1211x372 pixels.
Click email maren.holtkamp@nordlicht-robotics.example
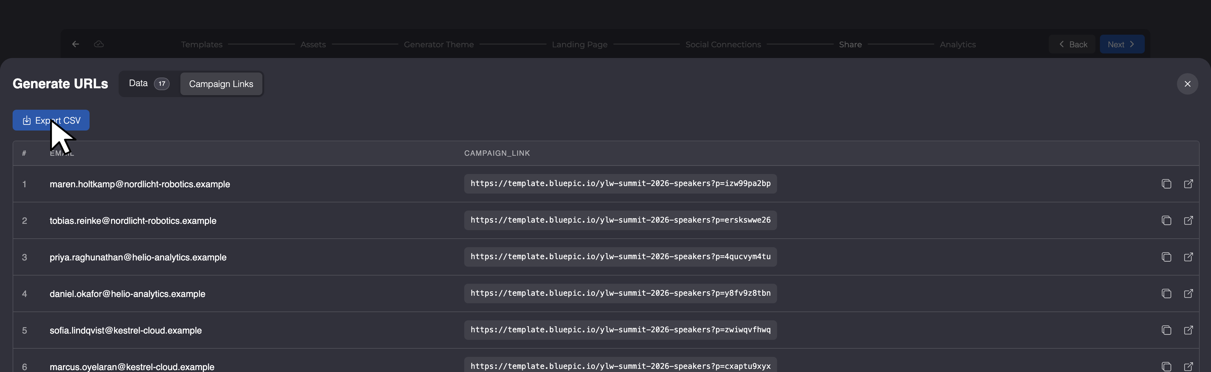coord(140,184)
